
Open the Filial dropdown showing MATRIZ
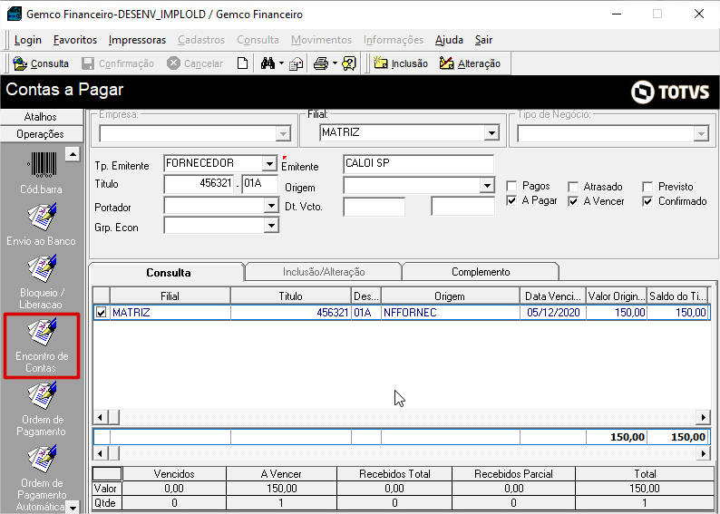(491, 133)
